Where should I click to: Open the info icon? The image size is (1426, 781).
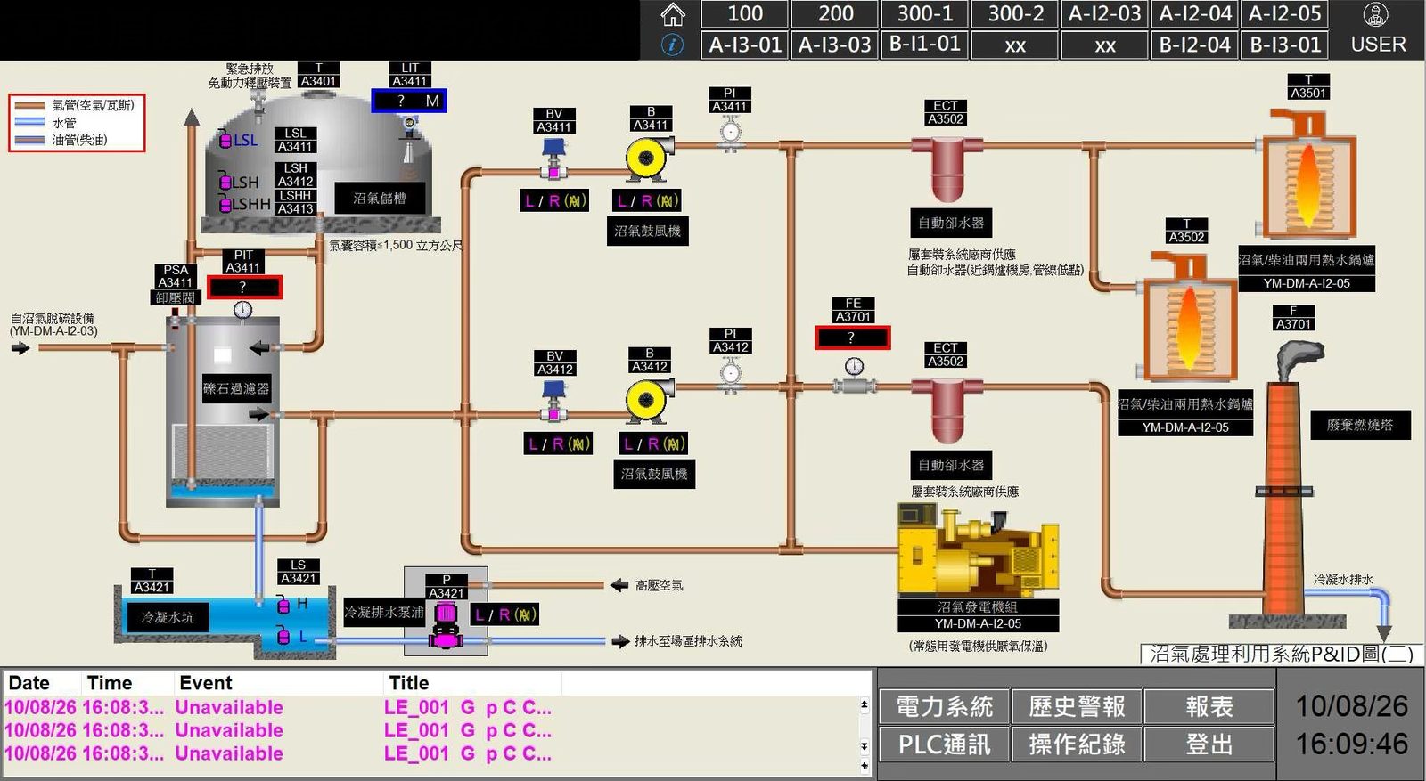coord(673,45)
